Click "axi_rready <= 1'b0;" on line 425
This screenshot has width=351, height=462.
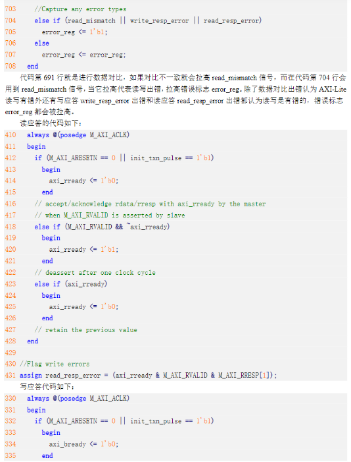pyautogui.click(x=83, y=307)
